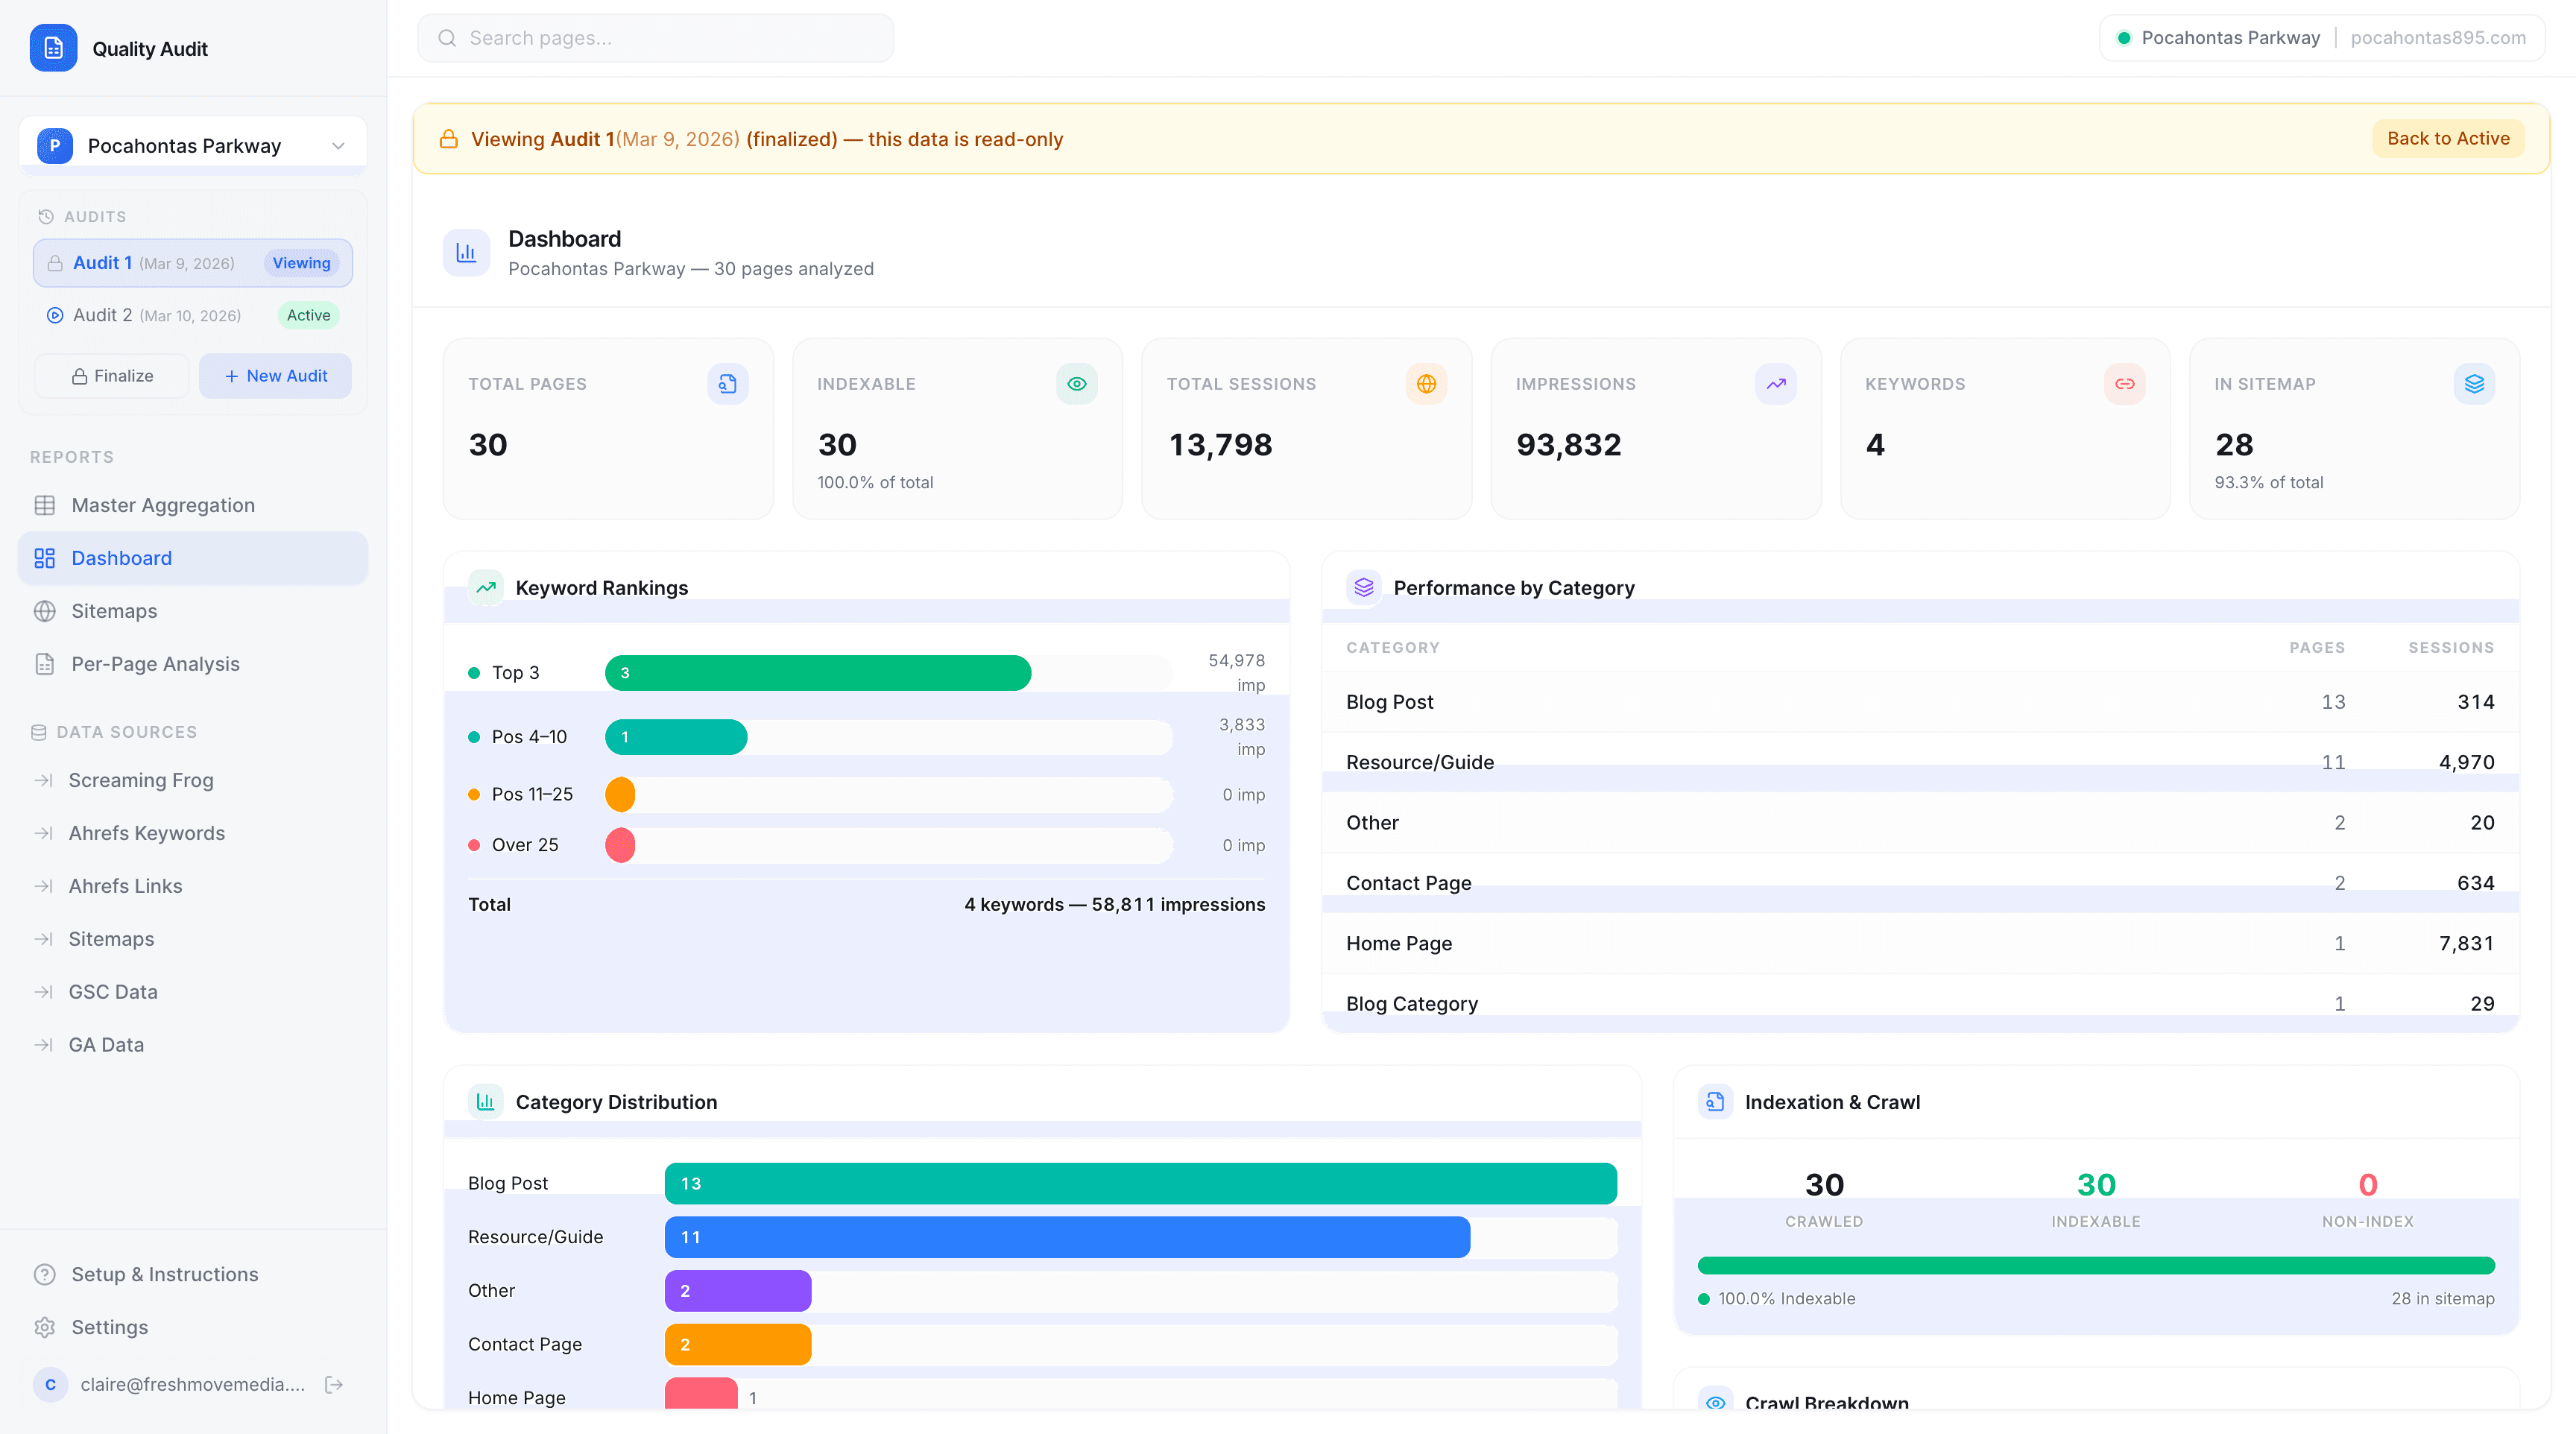Select Audit 1 in audits list
Image resolution: width=2576 pixels, height=1434 pixels.
coord(193,263)
